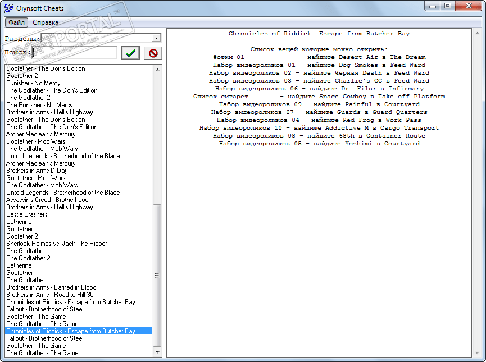Click the game list scrollbar down arrow
486x362 pixels.
(x=157, y=352)
